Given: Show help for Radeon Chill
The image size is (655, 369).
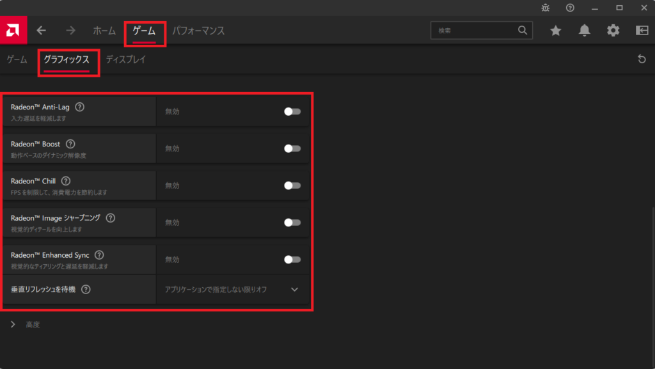Looking at the screenshot, I should coord(66,181).
